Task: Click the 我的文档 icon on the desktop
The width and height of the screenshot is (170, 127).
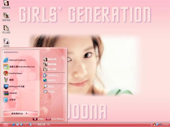Action: 6,4
